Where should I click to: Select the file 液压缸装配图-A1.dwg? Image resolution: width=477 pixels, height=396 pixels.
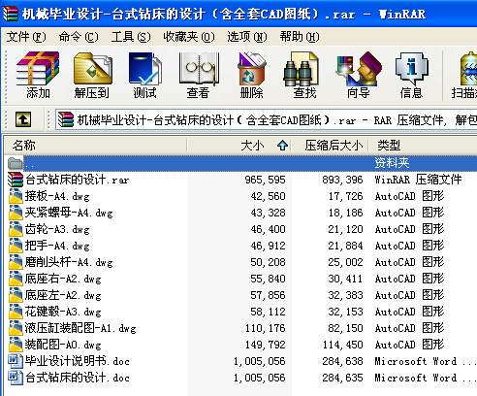80,328
